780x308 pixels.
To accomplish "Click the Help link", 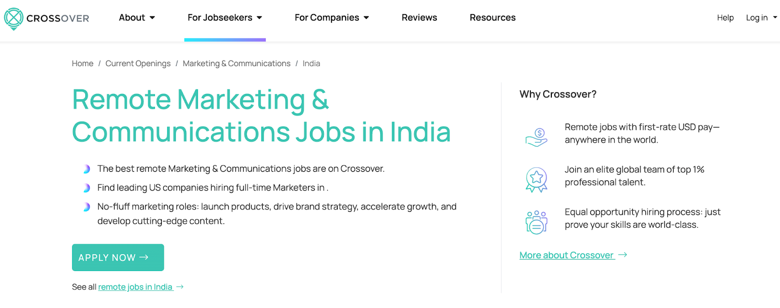I will 725,18.
